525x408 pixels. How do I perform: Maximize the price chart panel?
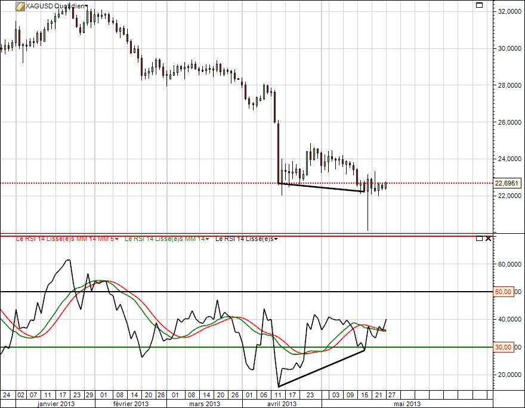(479, 5)
